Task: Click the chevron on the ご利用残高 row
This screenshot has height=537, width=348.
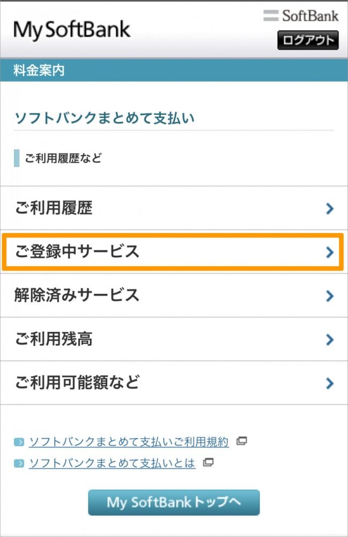Action: pyautogui.click(x=330, y=340)
